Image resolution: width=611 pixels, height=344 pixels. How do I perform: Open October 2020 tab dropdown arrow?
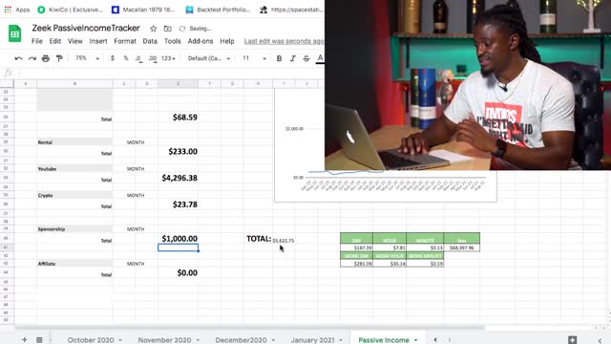tap(120, 340)
